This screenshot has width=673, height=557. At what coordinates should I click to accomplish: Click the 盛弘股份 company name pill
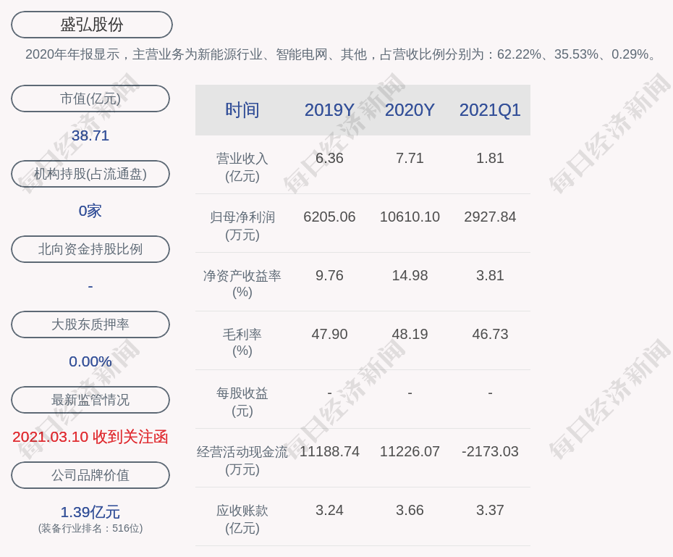tap(92, 25)
